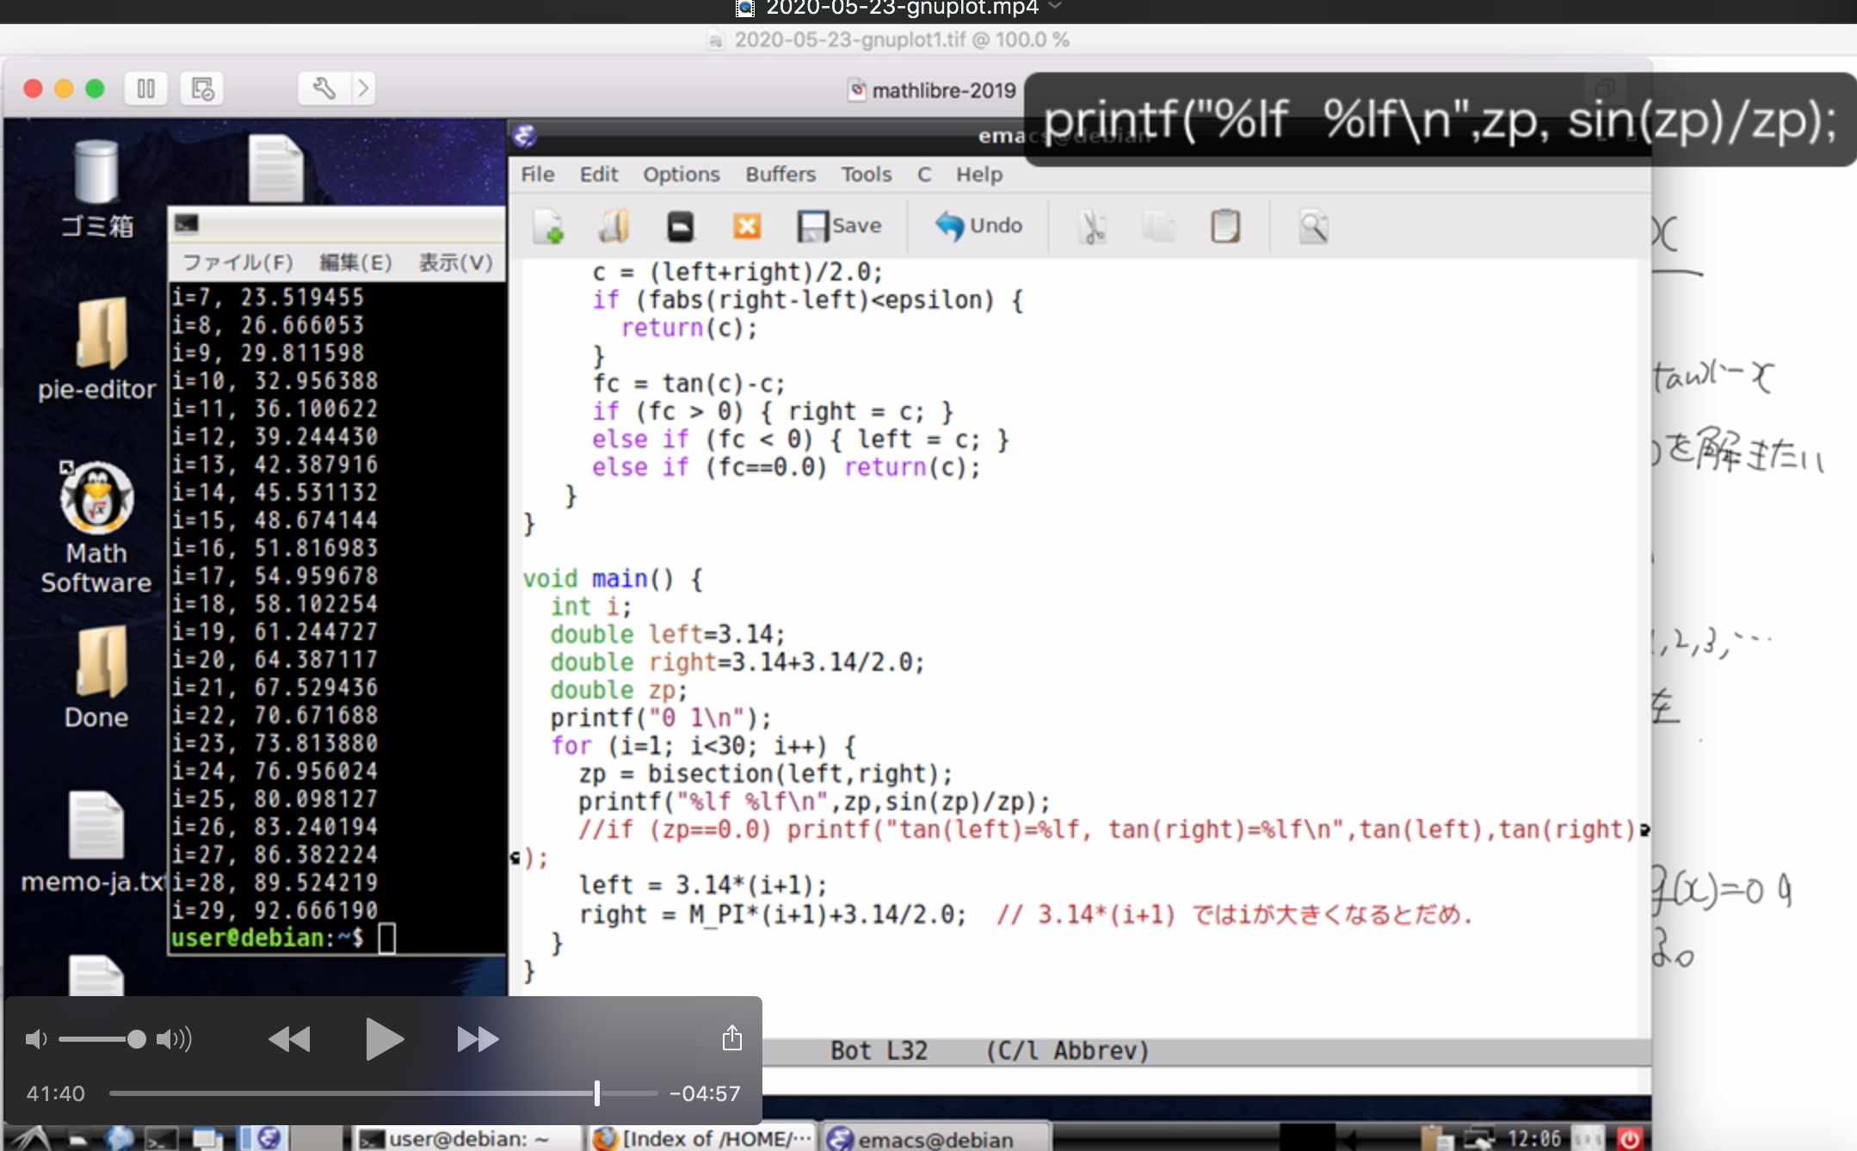Click the line 'void main() {' in Emacs
1857x1151 pixels.
point(613,579)
